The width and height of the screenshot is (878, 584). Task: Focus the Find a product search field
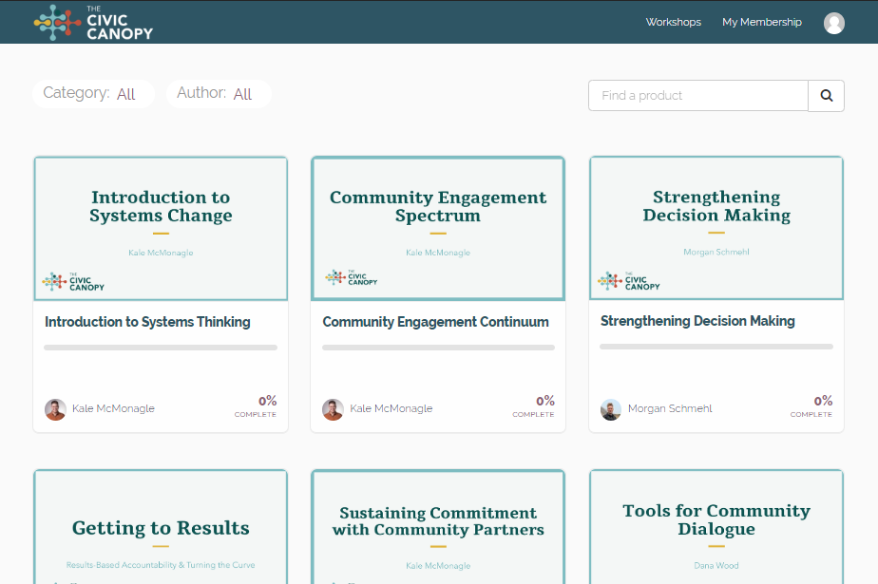coord(698,96)
